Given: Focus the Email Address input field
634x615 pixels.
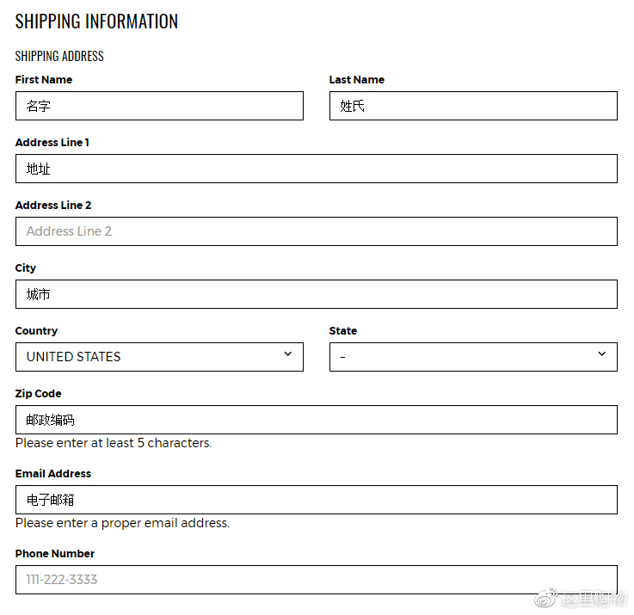Looking at the screenshot, I should [317, 500].
